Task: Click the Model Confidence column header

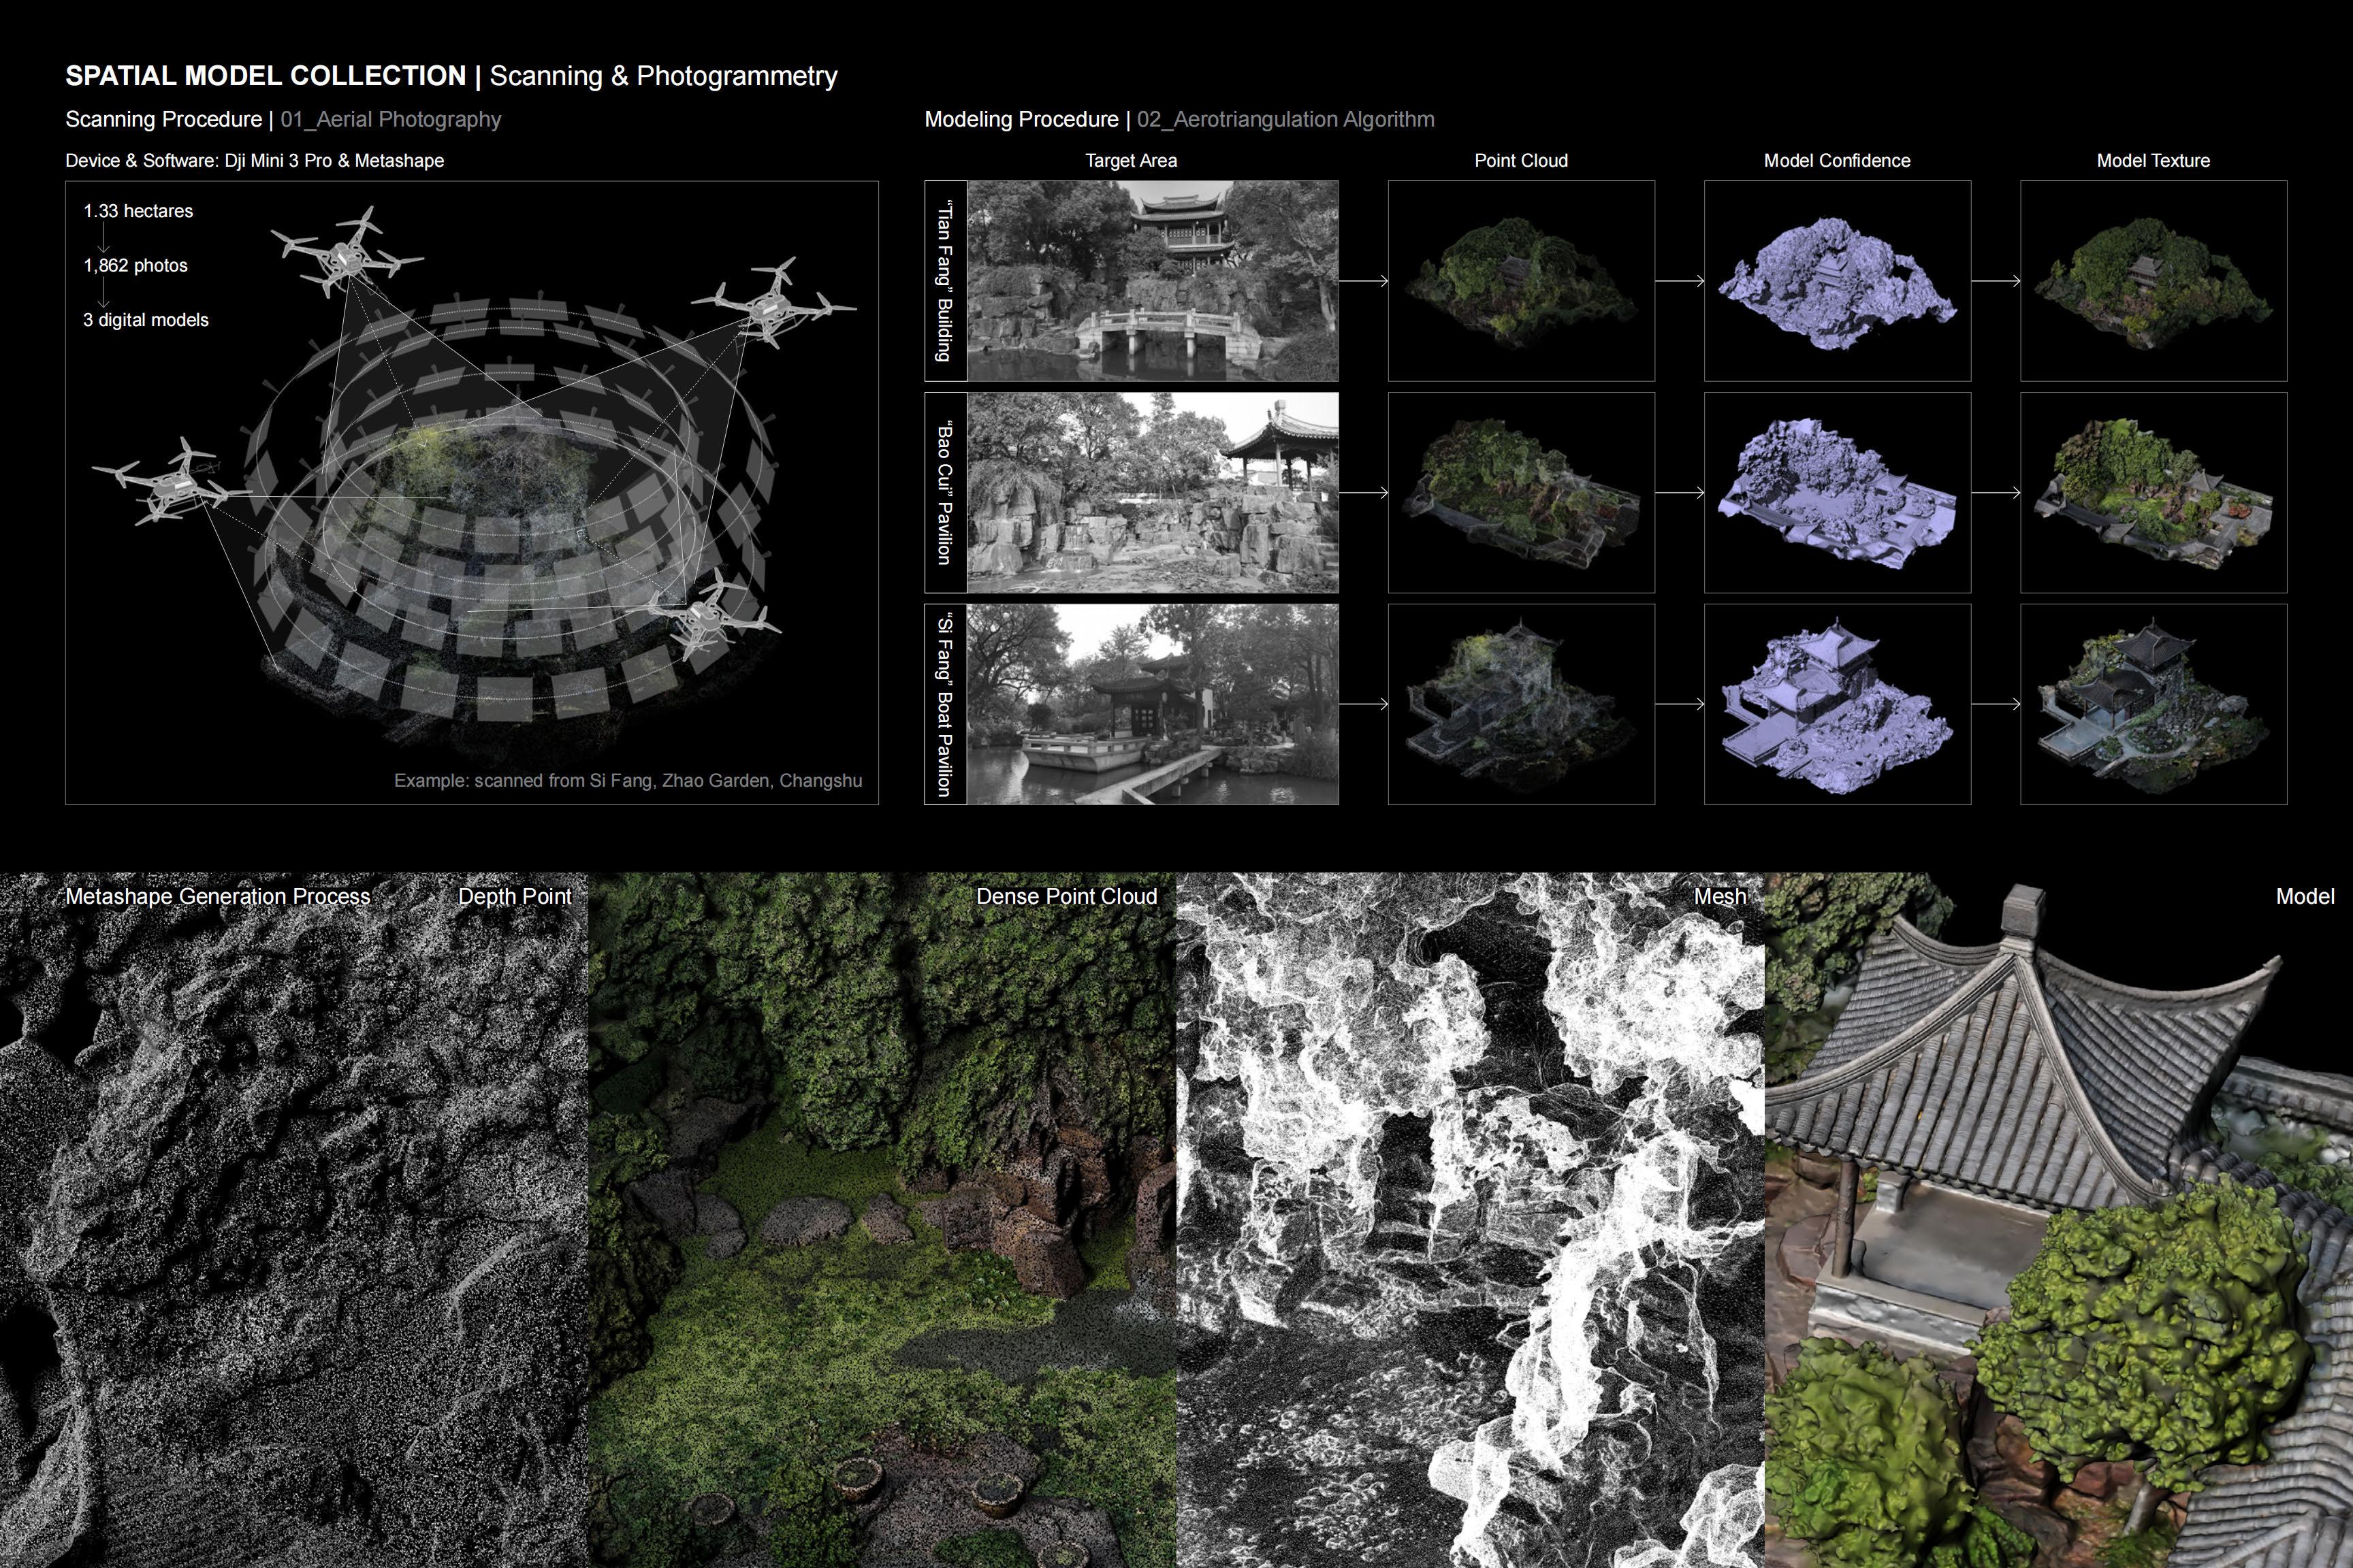Action: [x=1837, y=160]
